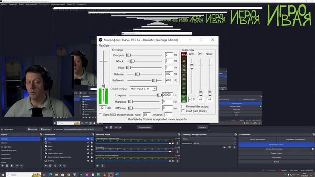Image resolution: width=315 pixels, height=177 pixels.
Task: Open virtual camera settings gear icon
Action: click(313, 149)
